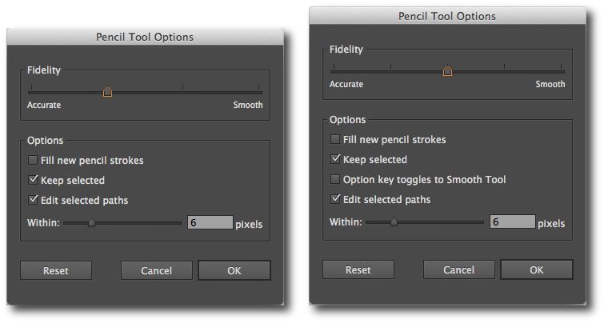Toggle Keep selected in the right dialog
The width and height of the screenshot is (604, 323).
tap(336, 160)
